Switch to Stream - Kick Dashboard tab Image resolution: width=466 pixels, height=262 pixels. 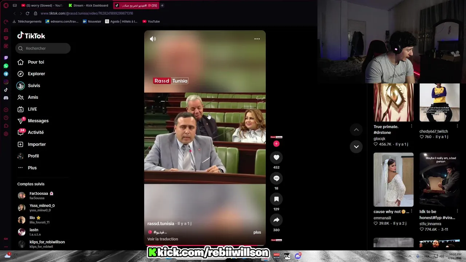tap(88, 5)
